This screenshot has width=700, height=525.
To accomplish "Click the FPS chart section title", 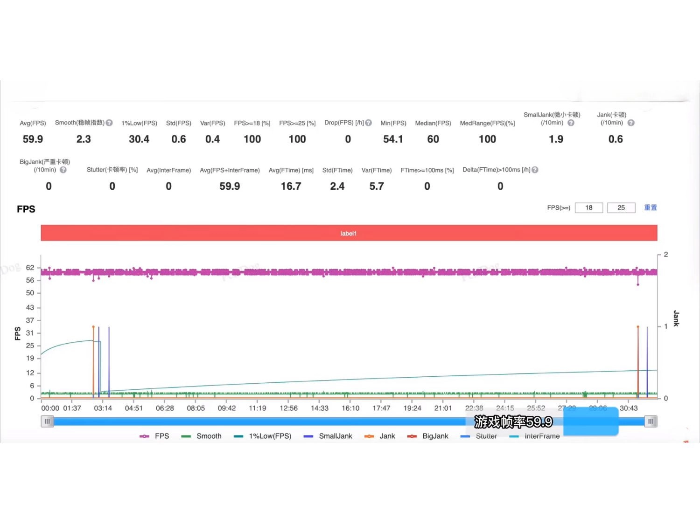I will pyautogui.click(x=26, y=209).
